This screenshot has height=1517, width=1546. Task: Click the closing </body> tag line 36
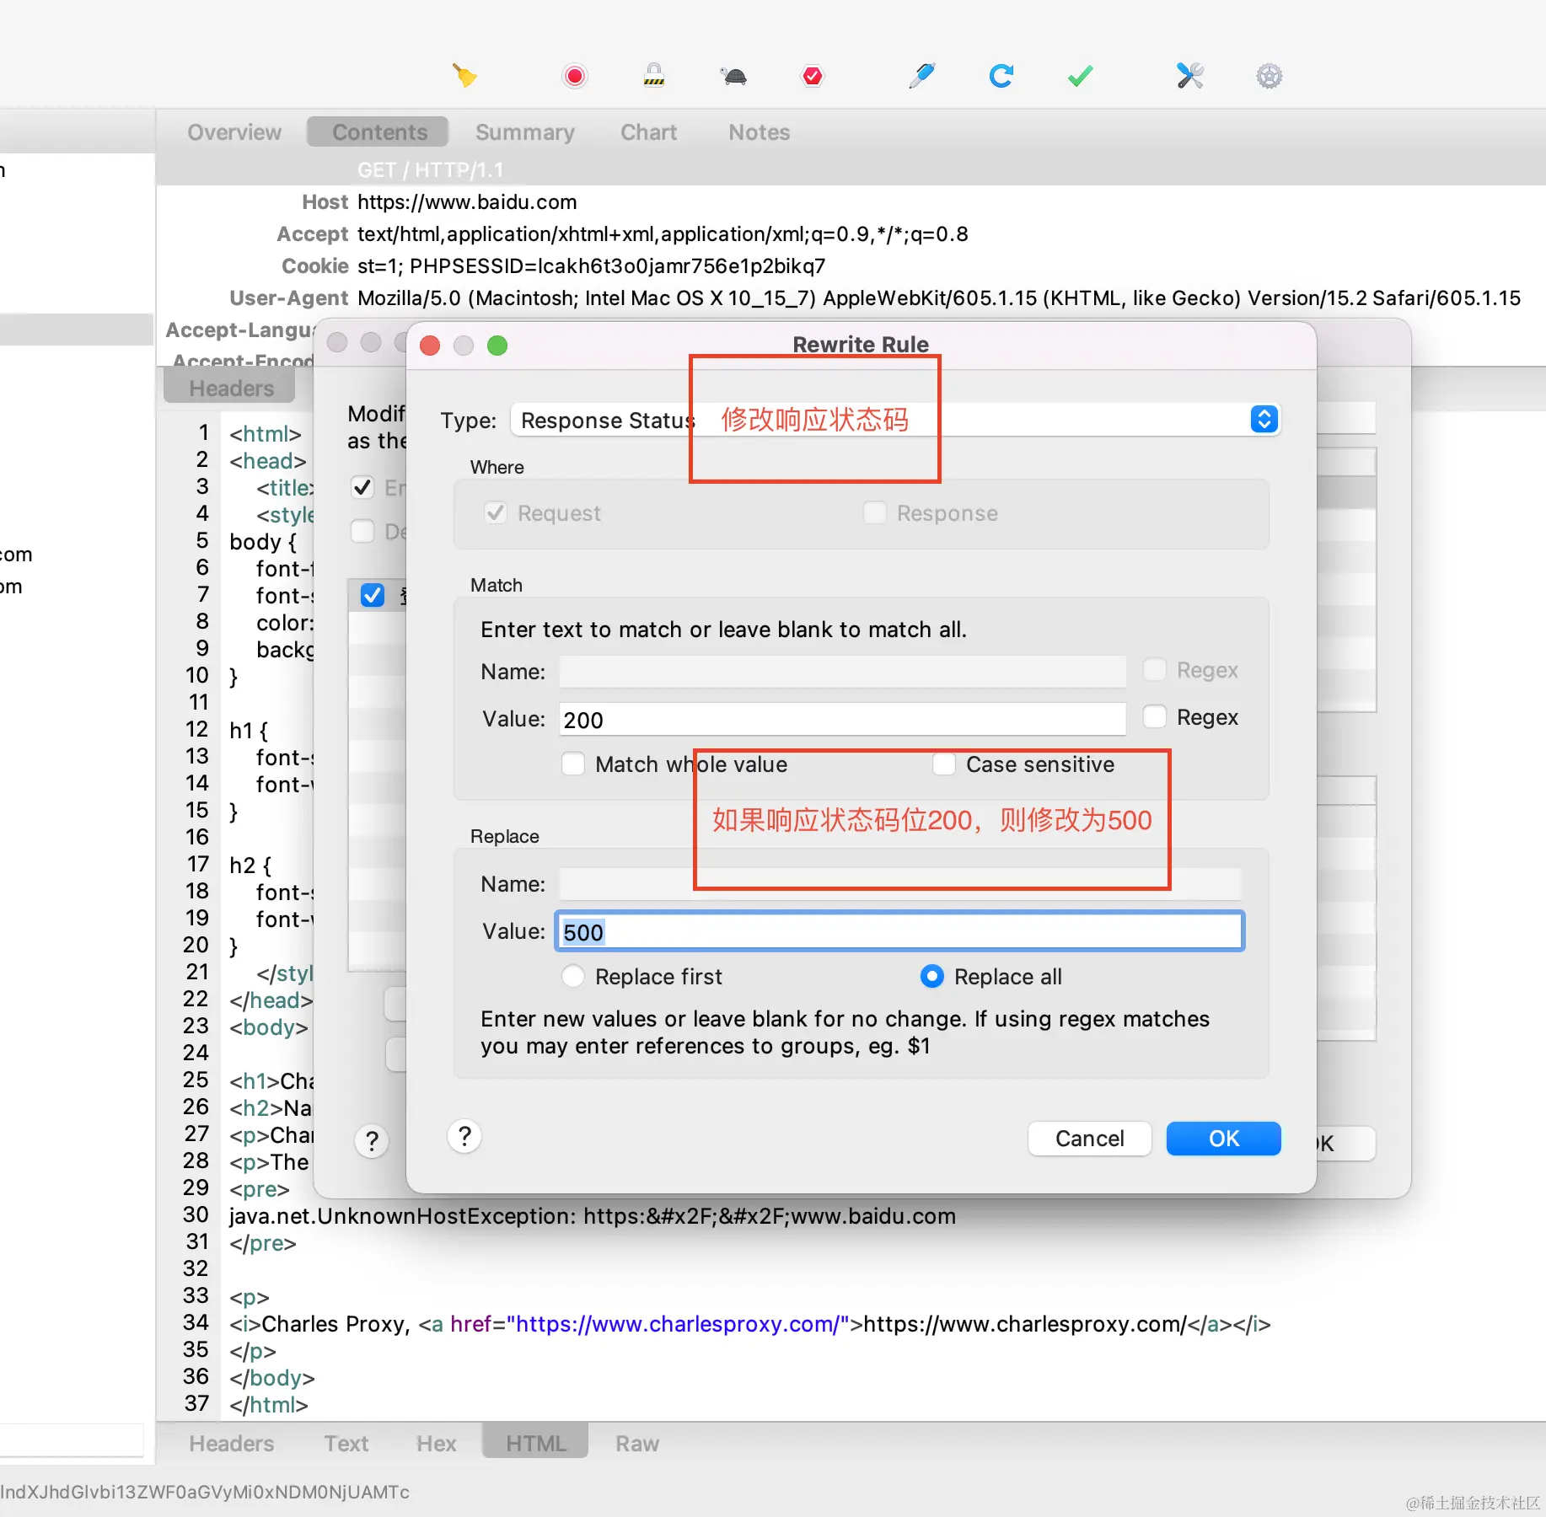click(x=272, y=1378)
